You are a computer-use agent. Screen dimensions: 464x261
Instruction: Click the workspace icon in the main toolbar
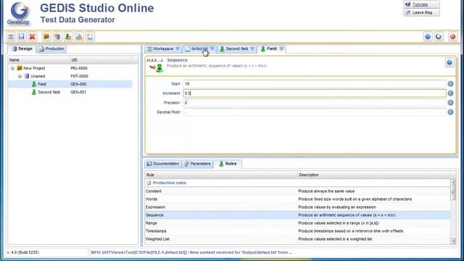point(11,37)
